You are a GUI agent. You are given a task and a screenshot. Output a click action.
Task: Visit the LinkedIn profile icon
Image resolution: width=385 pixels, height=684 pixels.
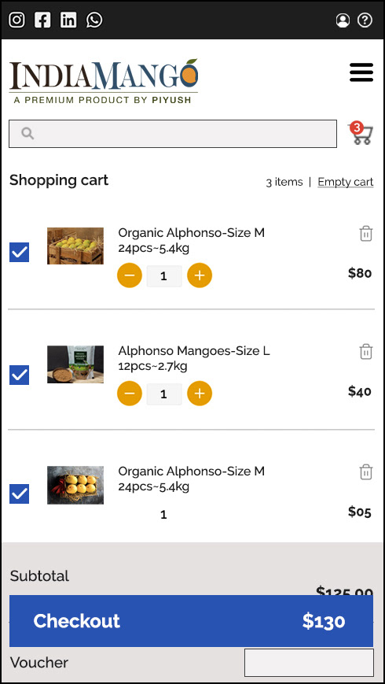click(68, 20)
